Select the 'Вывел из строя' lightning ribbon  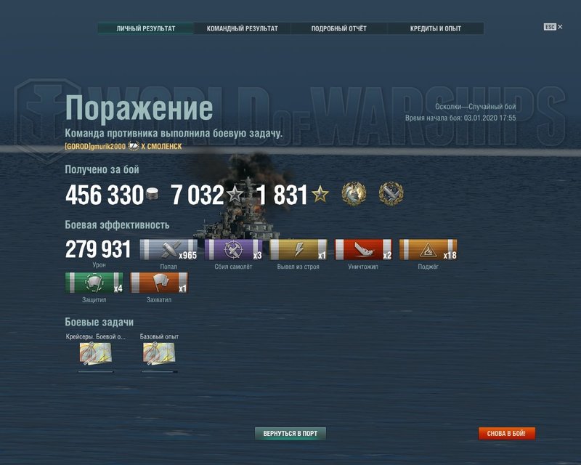point(298,249)
